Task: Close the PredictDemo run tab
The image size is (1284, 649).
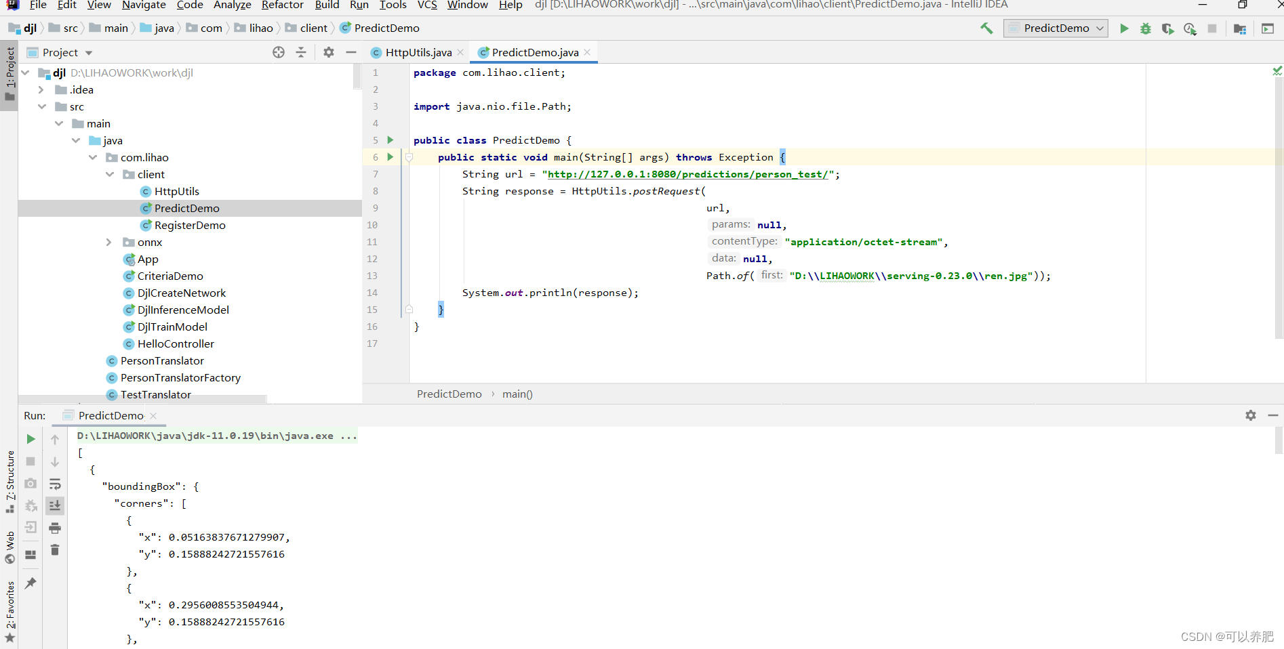Action: pyautogui.click(x=153, y=415)
